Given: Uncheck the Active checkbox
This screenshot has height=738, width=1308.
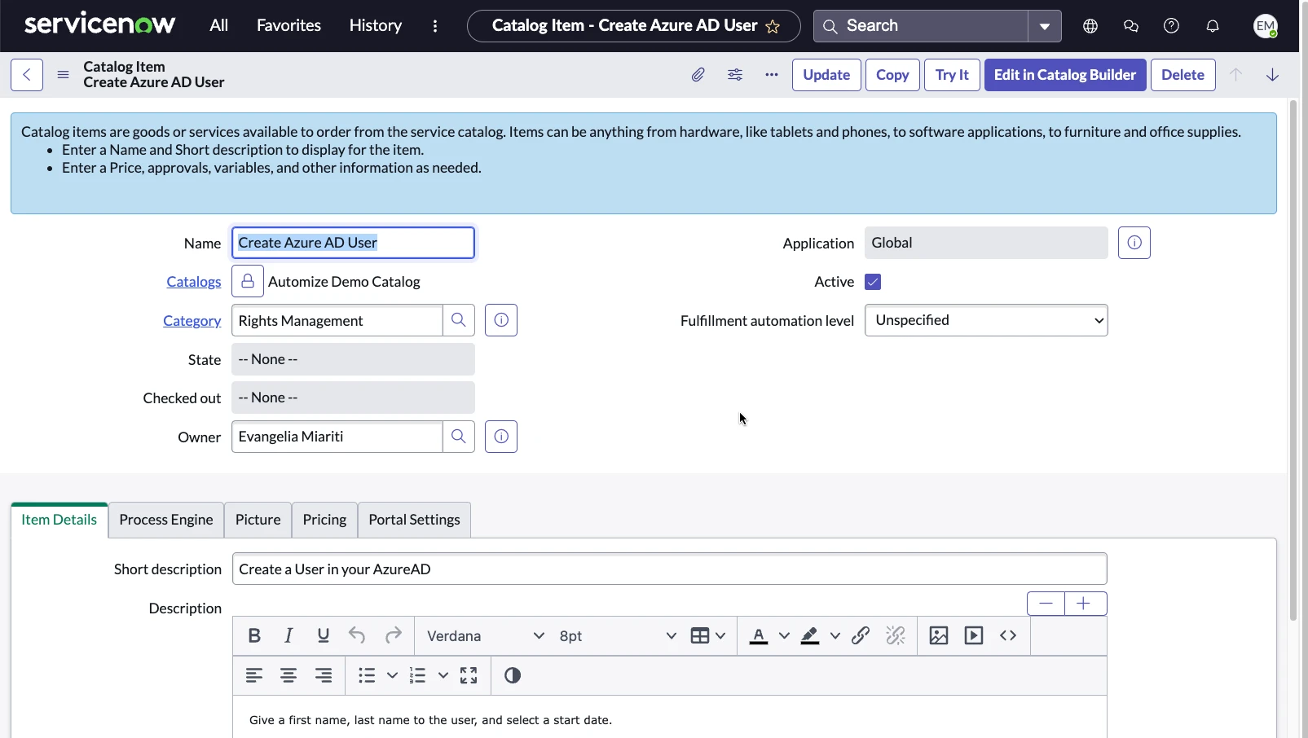Looking at the screenshot, I should pos(873,282).
